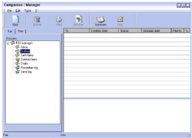Collapse the FAX manager tree node
The image size is (192, 138).
(8, 43)
